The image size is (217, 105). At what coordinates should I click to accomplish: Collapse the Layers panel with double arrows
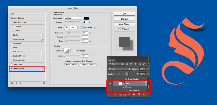(148, 57)
